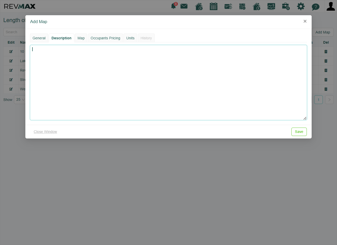Image resolution: width=337 pixels, height=245 pixels.
Task: Open the settings gear icon
Action: (301, 6)
